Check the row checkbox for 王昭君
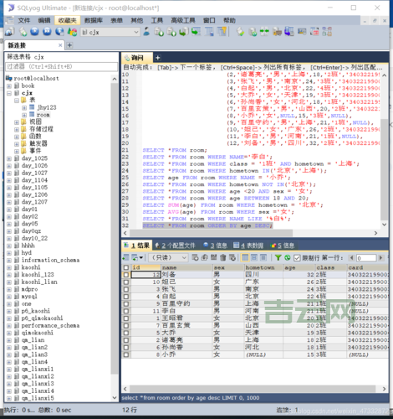Image resolution: width=393 pixels, height=419 pixels. point(126,318)
